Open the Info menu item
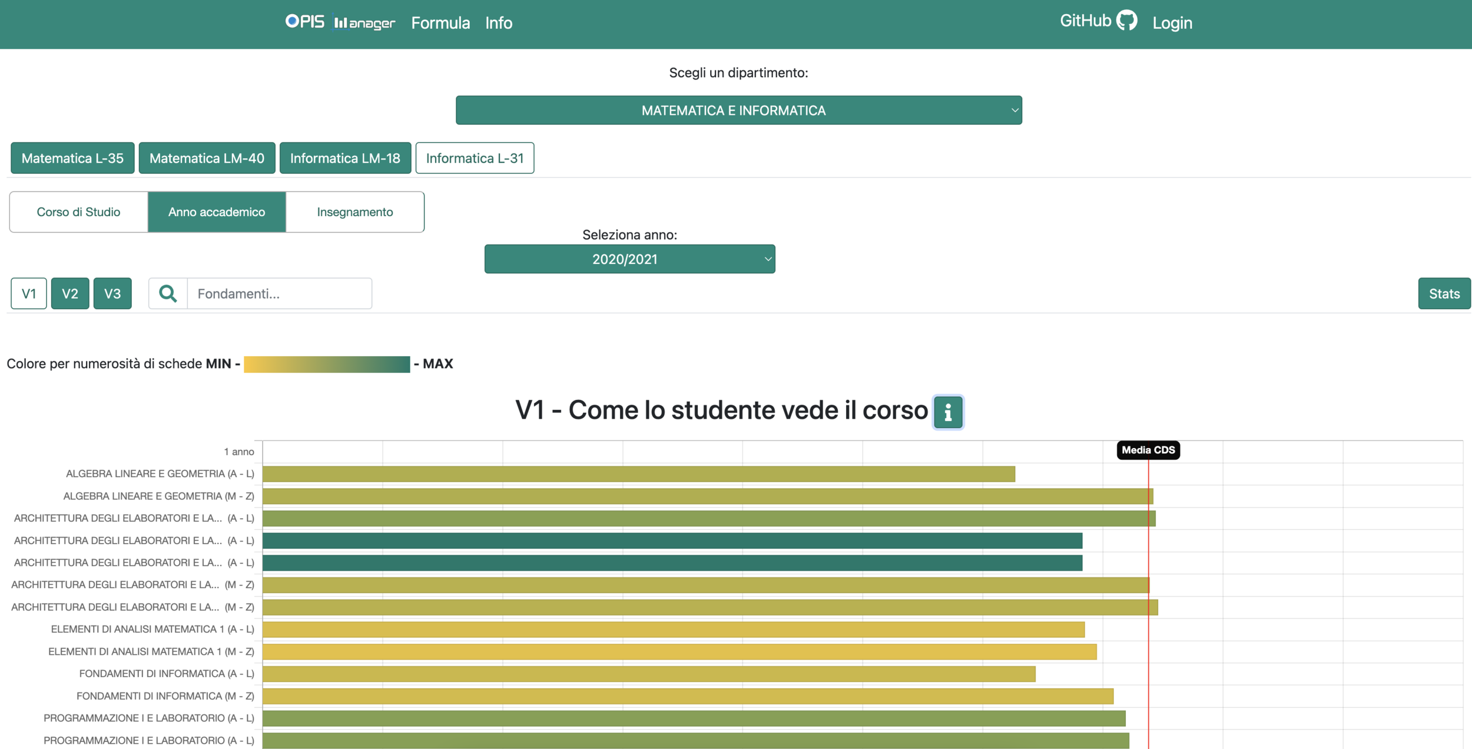The width and height of the screenshot is (1472, 749). coord(498,23)
